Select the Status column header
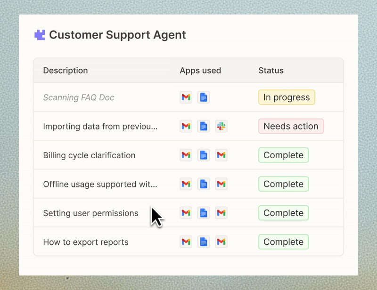 (271, 71)
